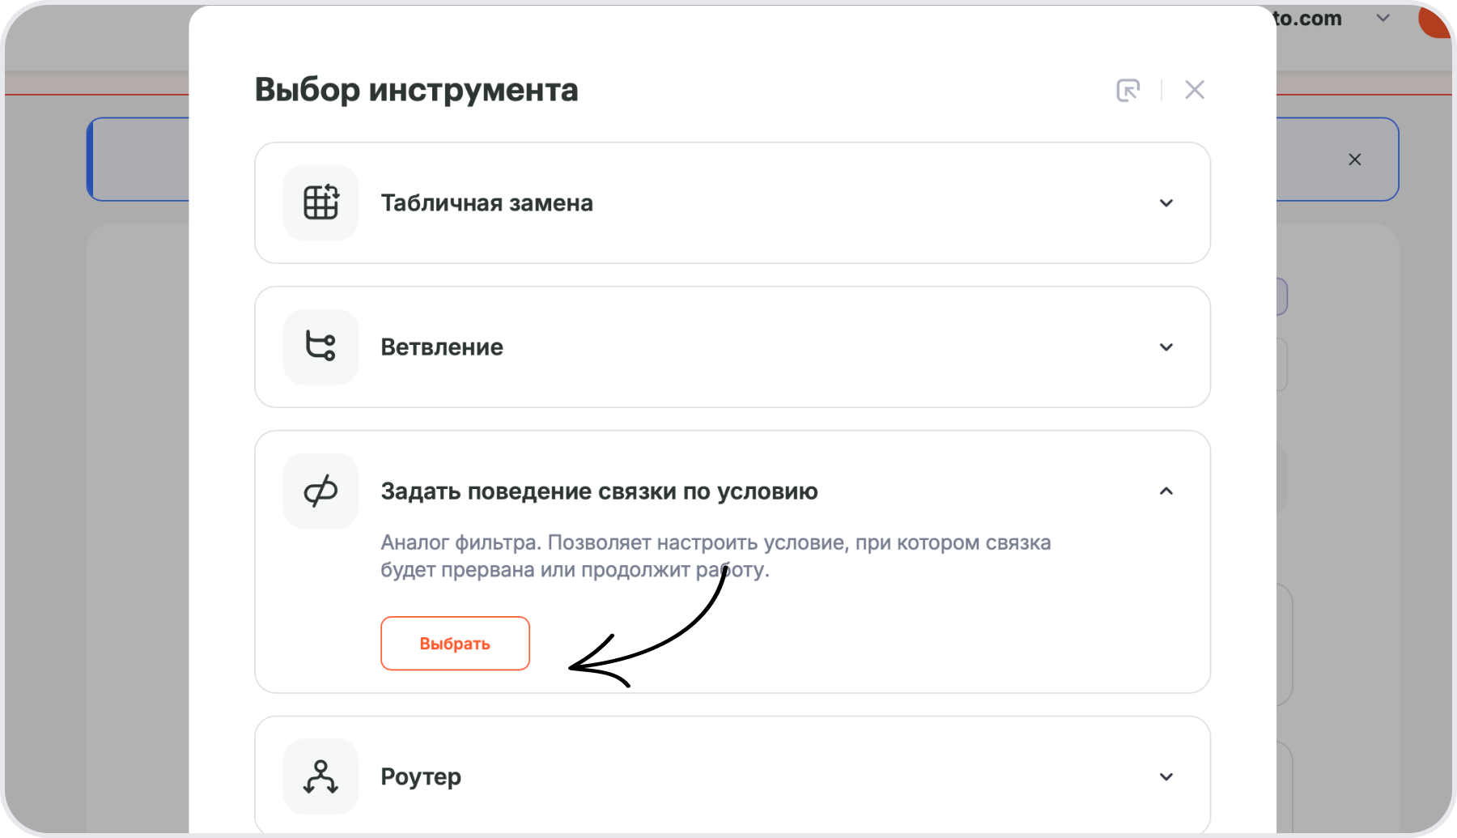Screen dimensions: 1457x838
Task: Click the account email text at top
Action: [x=1307, y=18]
